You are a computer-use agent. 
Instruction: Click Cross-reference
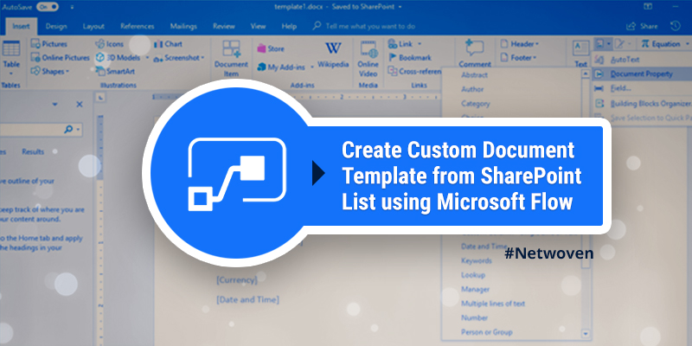[x=414, y=71]
